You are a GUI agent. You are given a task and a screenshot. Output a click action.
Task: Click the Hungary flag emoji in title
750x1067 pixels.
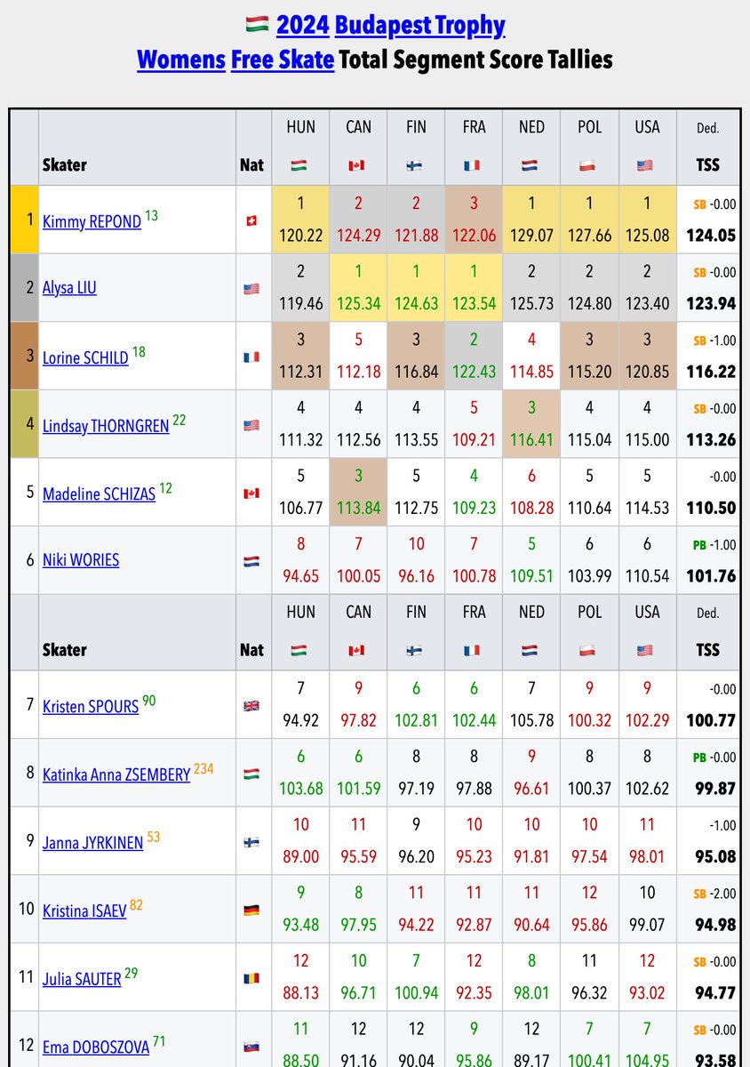point(256,25)
